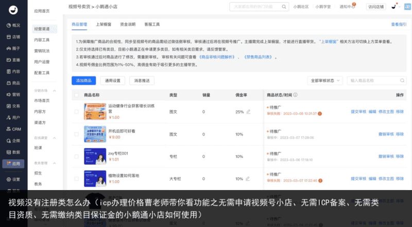
Task: Click the 访问店铺 button
Action: coord(376,7)
